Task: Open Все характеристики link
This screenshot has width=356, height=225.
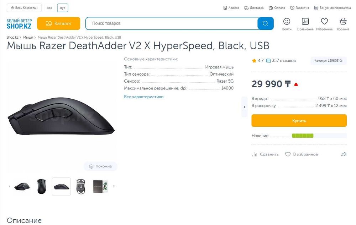Action: (x=143, y=97)
